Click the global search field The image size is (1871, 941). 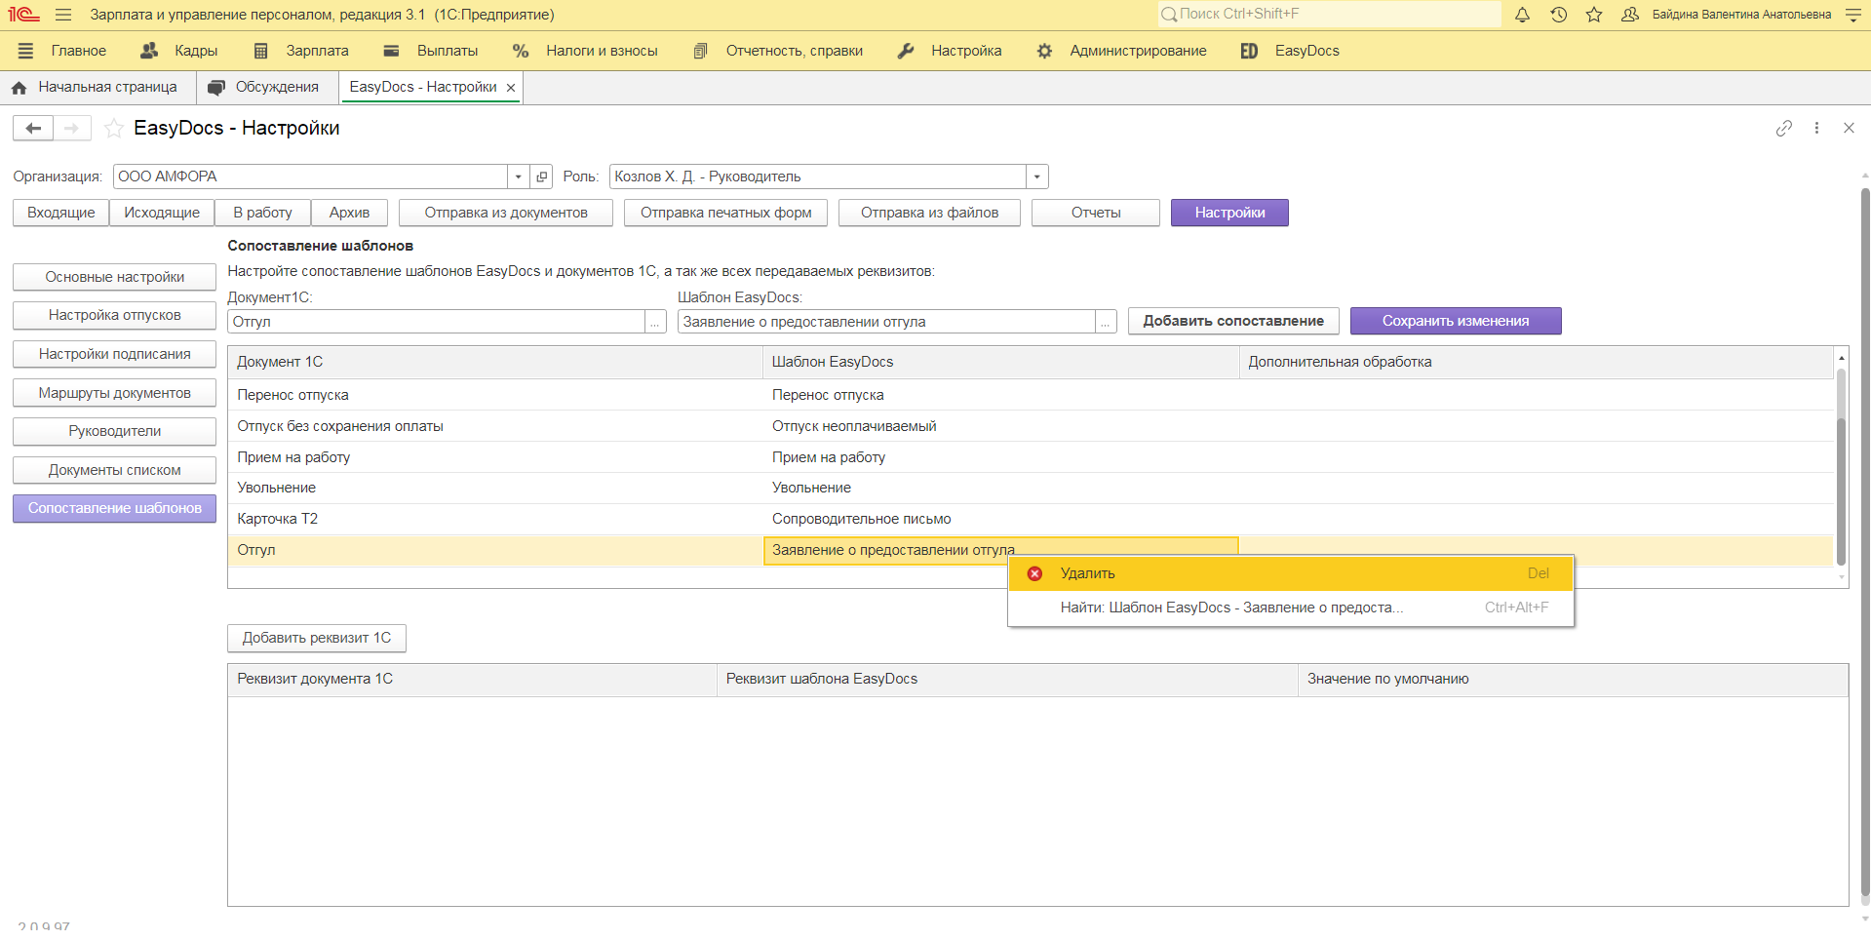tap(1331, 14)
